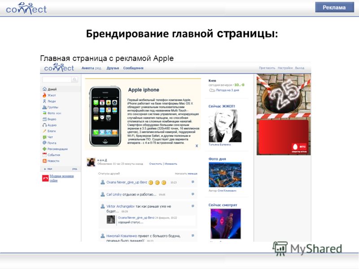
Task: Click comment icon on Carl Linsky status
Action: point(193,194)
